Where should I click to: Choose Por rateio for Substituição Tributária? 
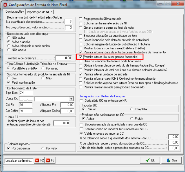tap(43, 68)
